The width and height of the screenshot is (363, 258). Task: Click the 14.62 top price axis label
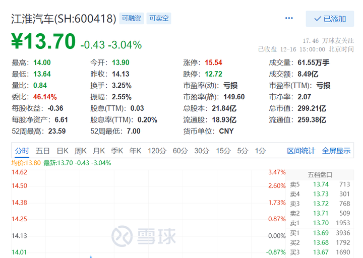(x=20, y=172)
